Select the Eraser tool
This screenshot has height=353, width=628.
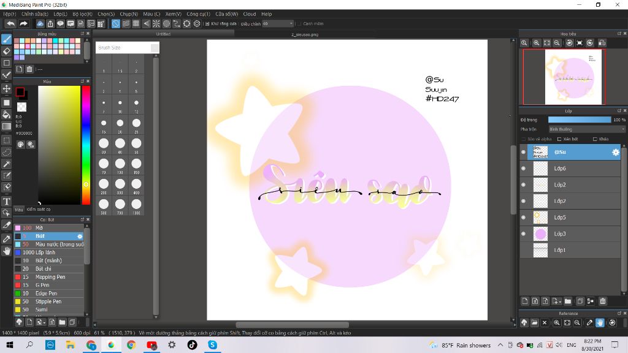tap(6, 51)
